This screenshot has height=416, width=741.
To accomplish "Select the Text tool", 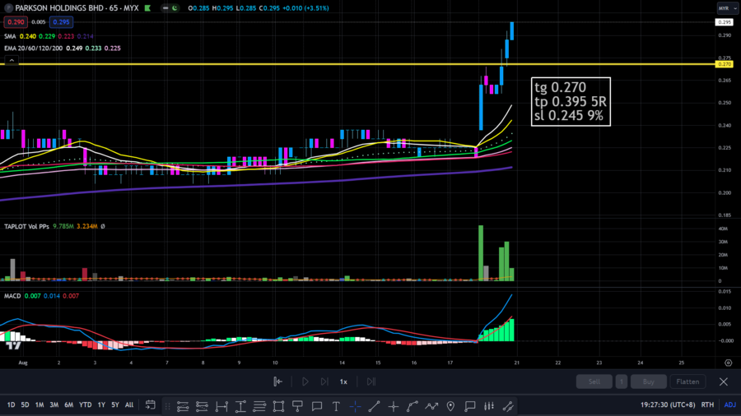I will 336,406.
